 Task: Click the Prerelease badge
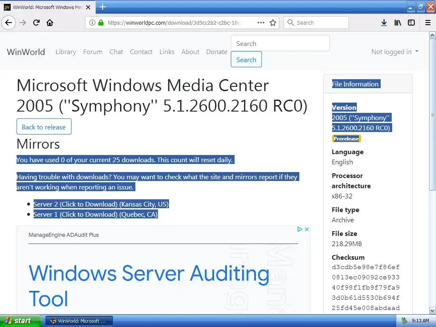[346, 138]
